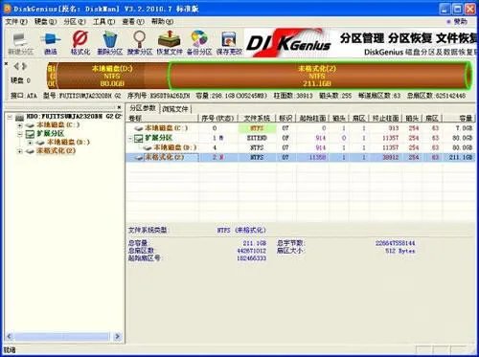Click the Search Partition (搜索分区) magnifier icon

point(140,43)
